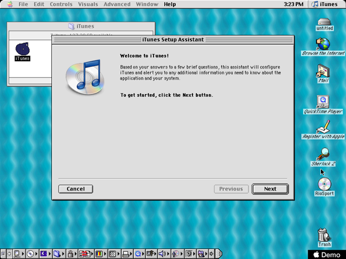This screenshot has width=346, height=259.
Task: Open the Location Manager module
Action: [86, 254]
